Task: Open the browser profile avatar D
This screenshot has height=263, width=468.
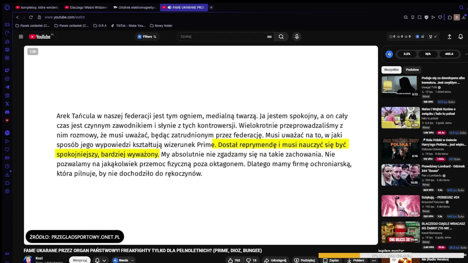Action: pyautogui.click(x=456, y=17)
